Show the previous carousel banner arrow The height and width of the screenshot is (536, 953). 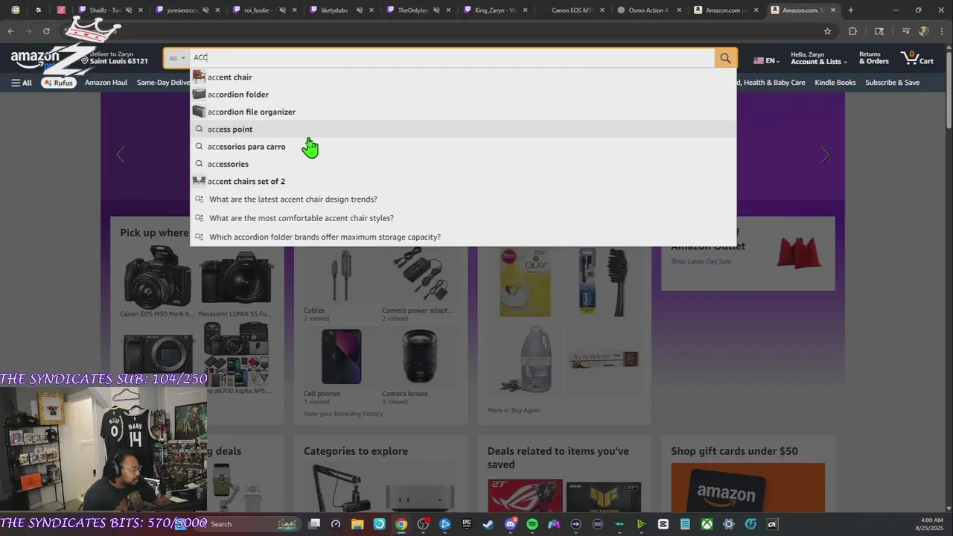(121, 154)
